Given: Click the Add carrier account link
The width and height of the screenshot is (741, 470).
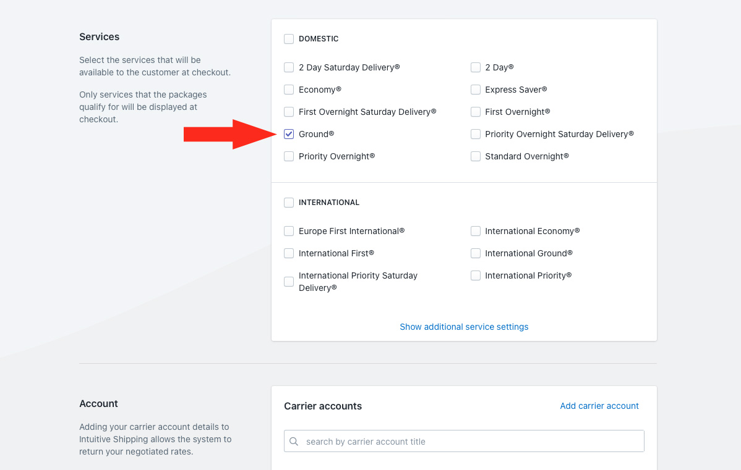Looking at the screenshot, I should coord(599,406).
